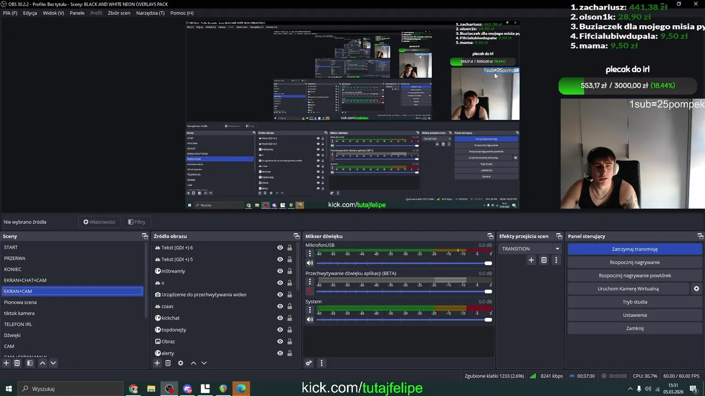Screen dimensions: 705x396
Task: Open the Widok menu
Action: (53, 13)
